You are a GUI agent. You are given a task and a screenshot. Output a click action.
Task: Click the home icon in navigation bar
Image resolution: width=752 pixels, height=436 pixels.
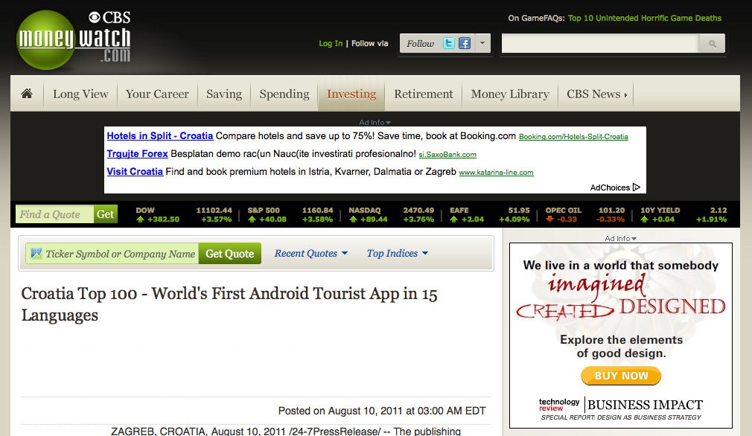coord(27,94)
